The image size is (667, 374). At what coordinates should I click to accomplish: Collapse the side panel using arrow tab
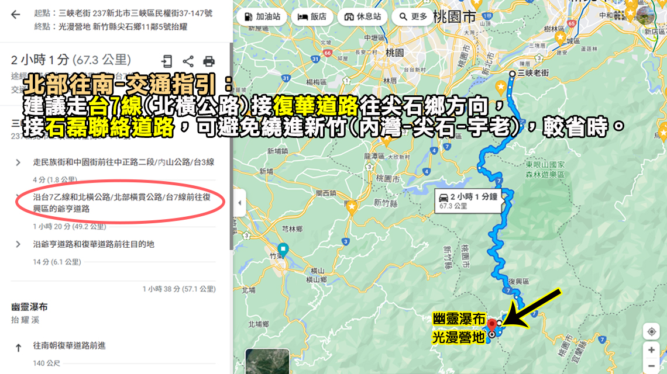[x=239, y=203]
